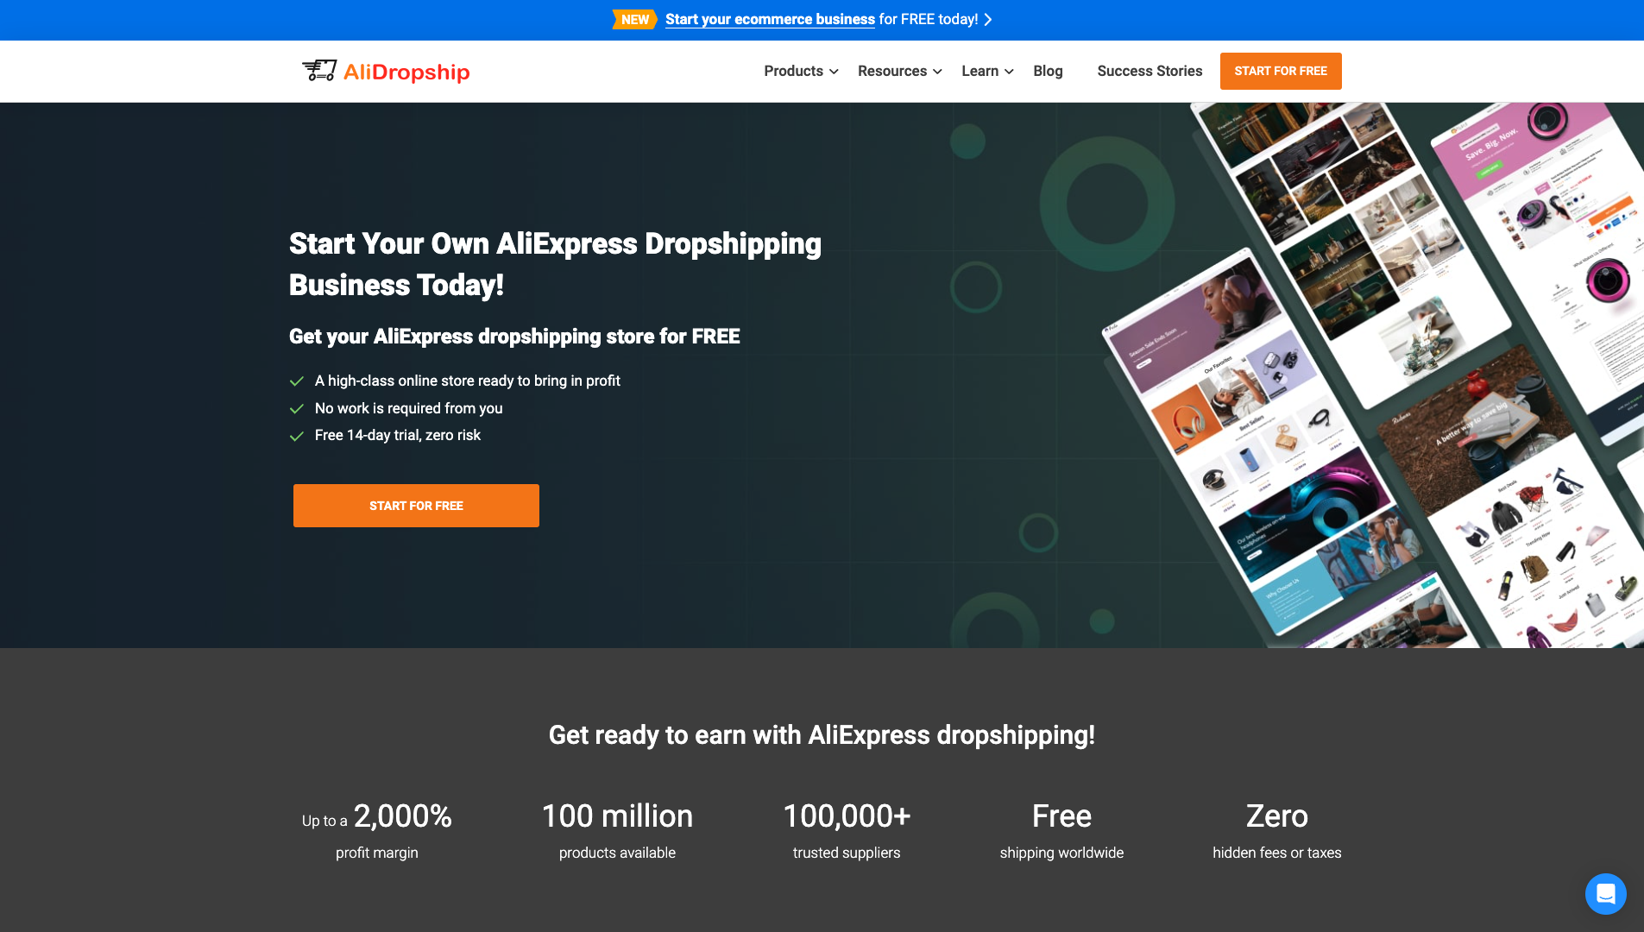
Task: Go to the Blog page
Action: point(1048,71)
